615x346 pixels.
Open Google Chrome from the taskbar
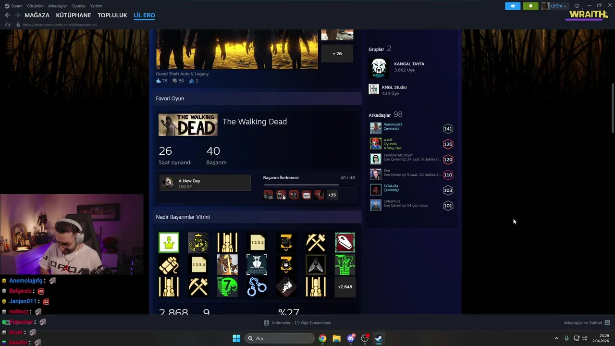tap(322, 338)
